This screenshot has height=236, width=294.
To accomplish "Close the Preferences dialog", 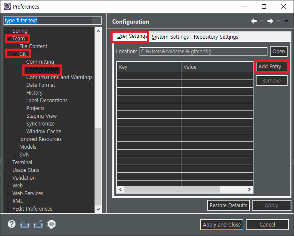I will [x=284, y=6].
